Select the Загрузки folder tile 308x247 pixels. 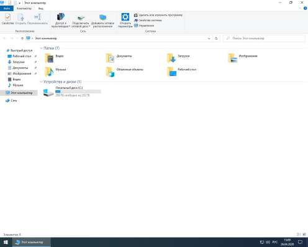pyautogui.click(x=178, y=58)
